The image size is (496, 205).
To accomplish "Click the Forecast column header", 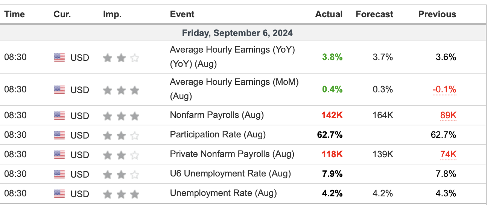I will pos(374,14).
